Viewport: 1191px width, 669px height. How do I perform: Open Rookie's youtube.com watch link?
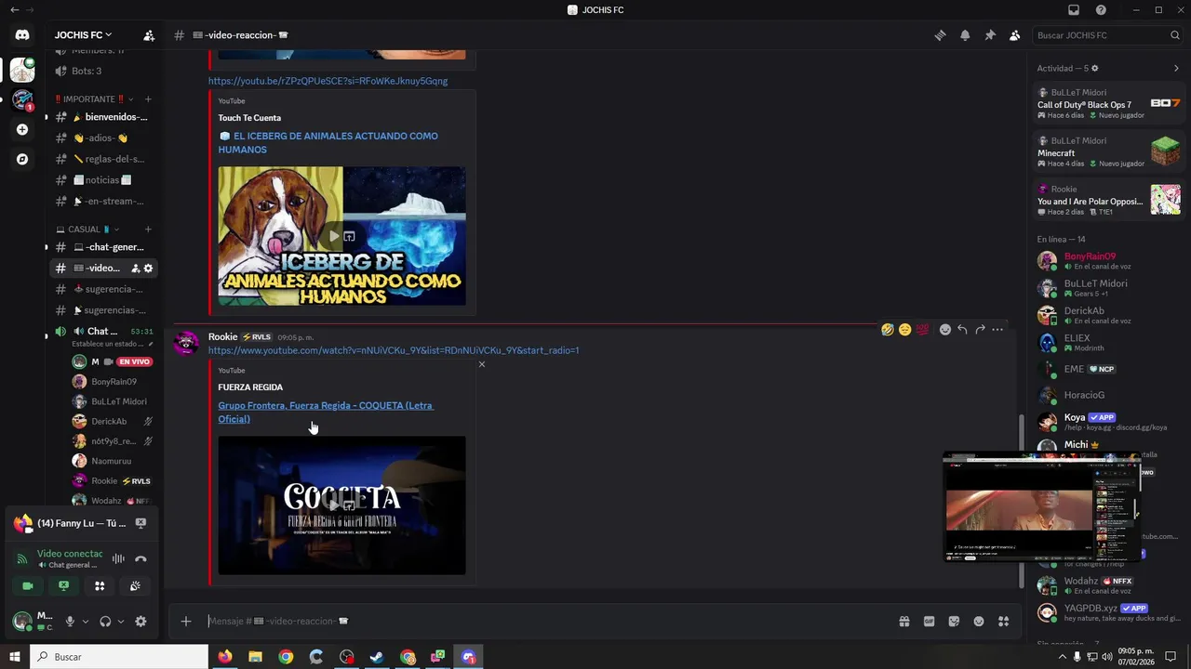pos(394,350)
